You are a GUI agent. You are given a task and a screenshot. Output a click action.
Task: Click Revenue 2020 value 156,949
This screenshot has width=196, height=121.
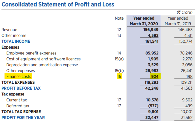[x=151, y=30]
